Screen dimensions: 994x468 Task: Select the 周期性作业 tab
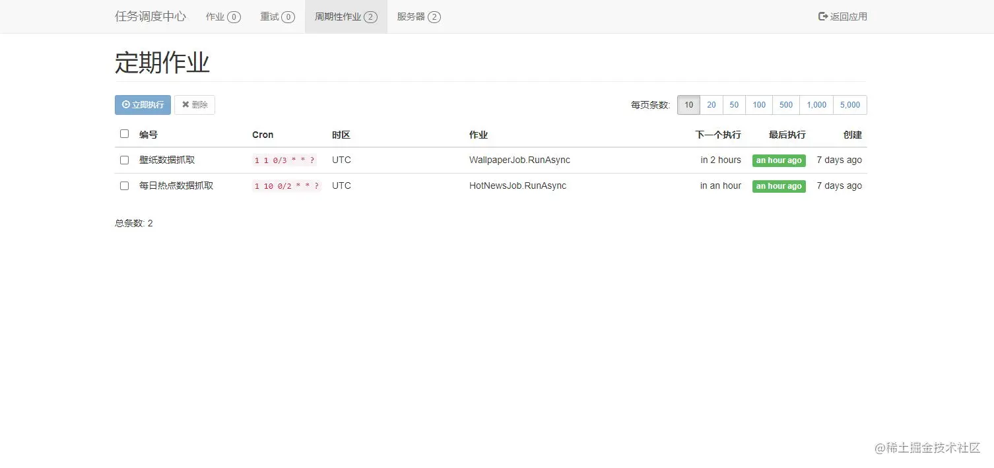tap(346, 17)
